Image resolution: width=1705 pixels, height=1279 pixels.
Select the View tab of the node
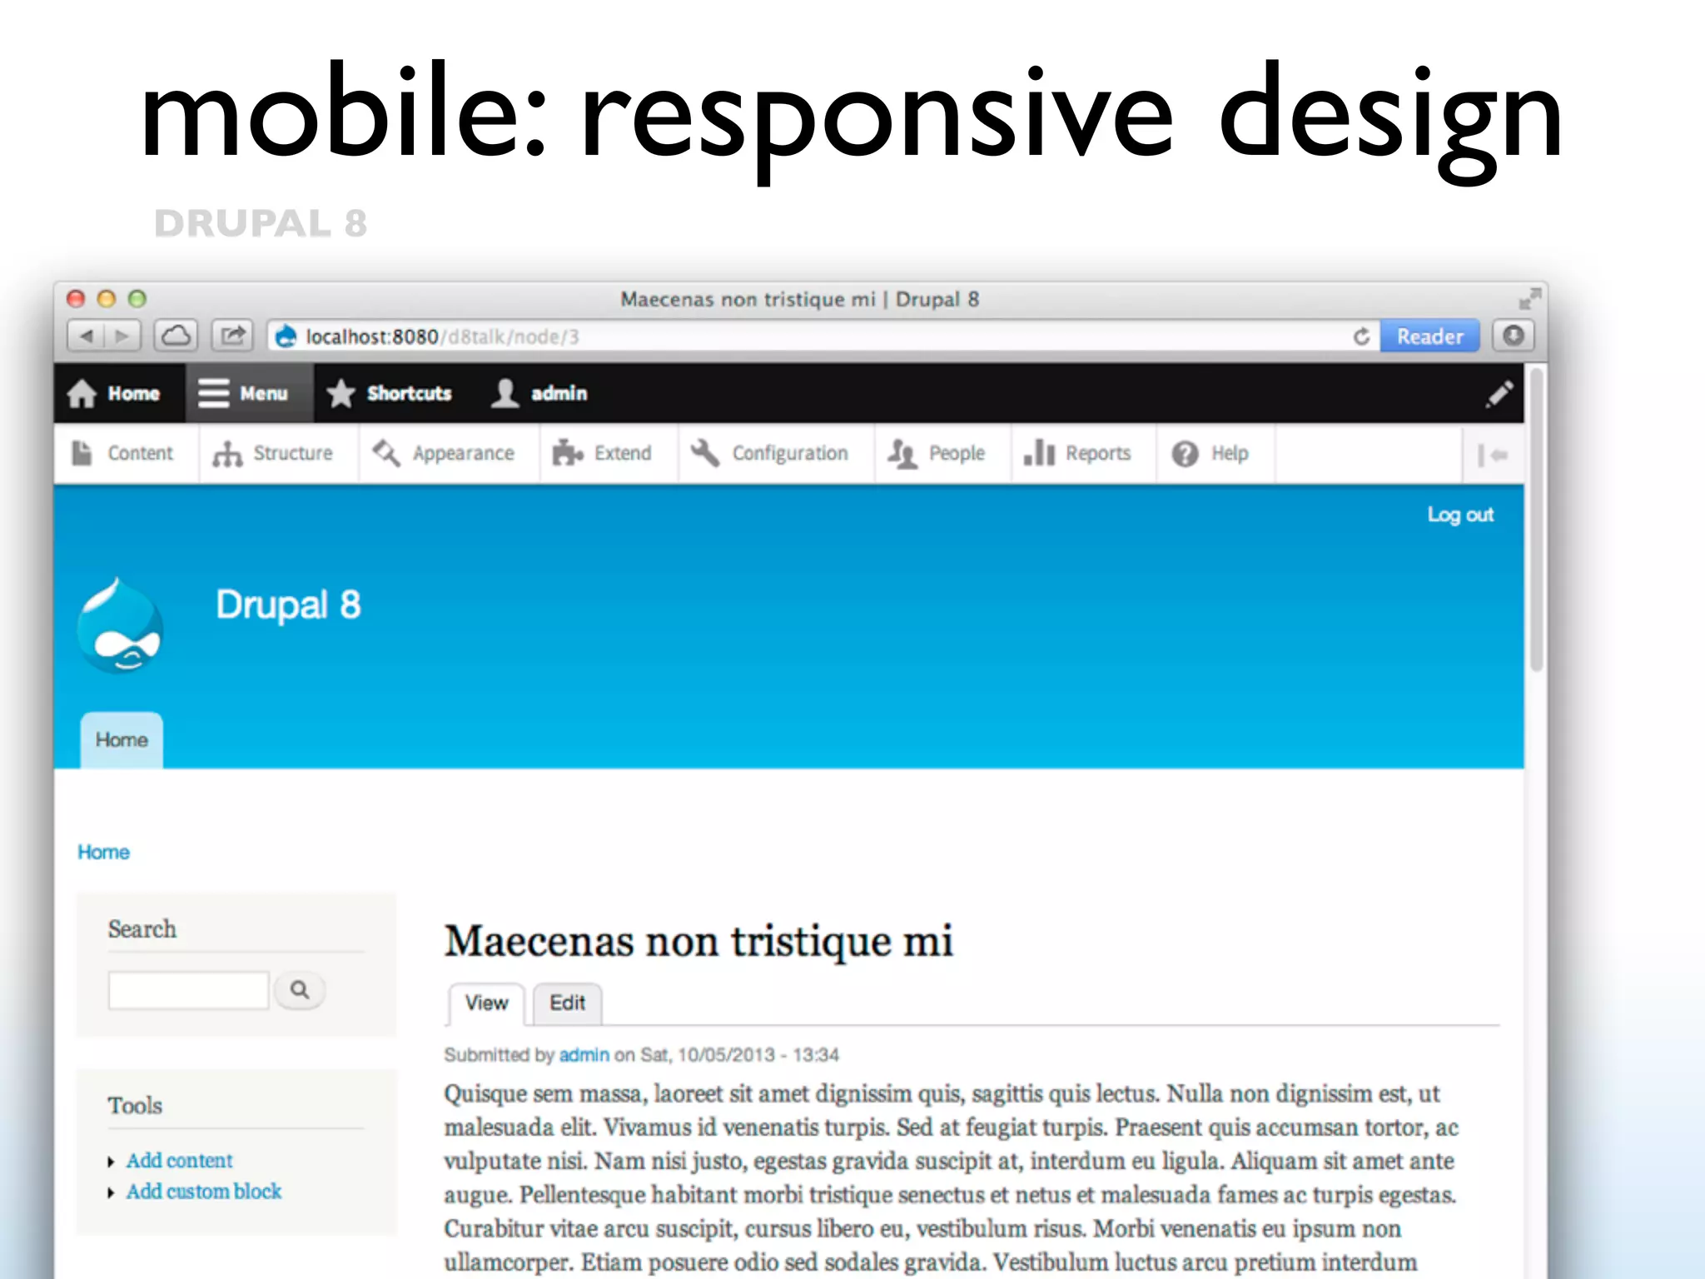(486, 1003)
